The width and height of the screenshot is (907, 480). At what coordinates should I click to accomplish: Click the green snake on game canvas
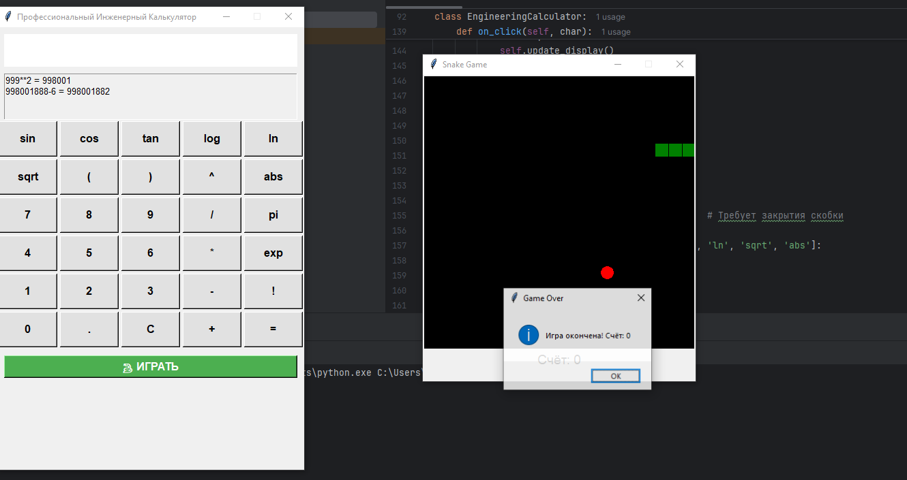coord(674,150)
